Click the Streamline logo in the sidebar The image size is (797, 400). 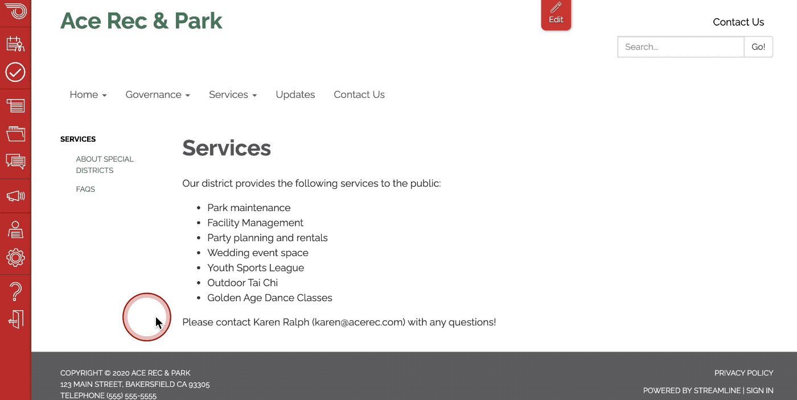(15, 11)
